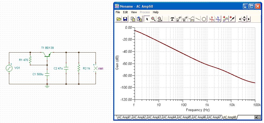Image resolution: width=264 pixels, height=123 pixels.
Task: Select capacitor C2 47u in the schematic
Action: coord(66,68)
